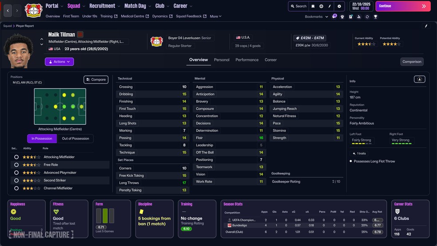
Task: Expand the Squad menu chevron
Action: 83,6
